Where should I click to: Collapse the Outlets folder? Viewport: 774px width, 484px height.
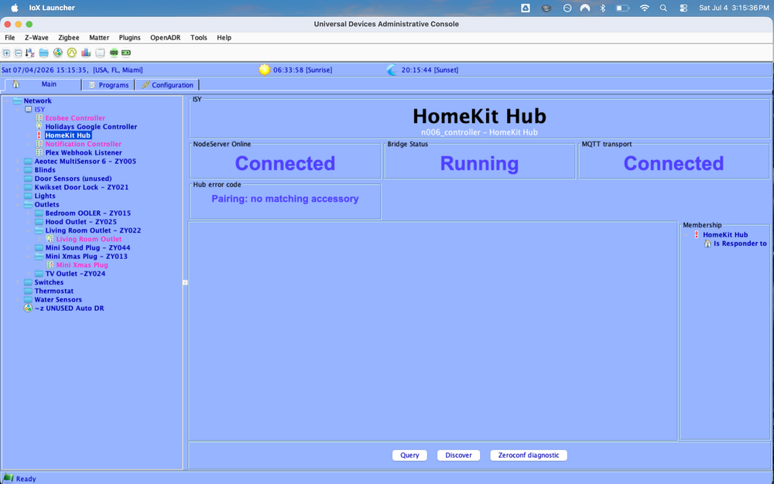click(x=18, y=205)
